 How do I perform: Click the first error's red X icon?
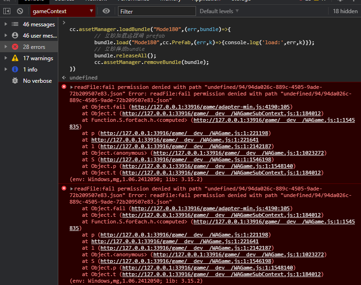64,87
